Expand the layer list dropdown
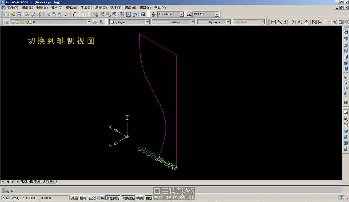 pyautogui.click(x=89, y=22)
